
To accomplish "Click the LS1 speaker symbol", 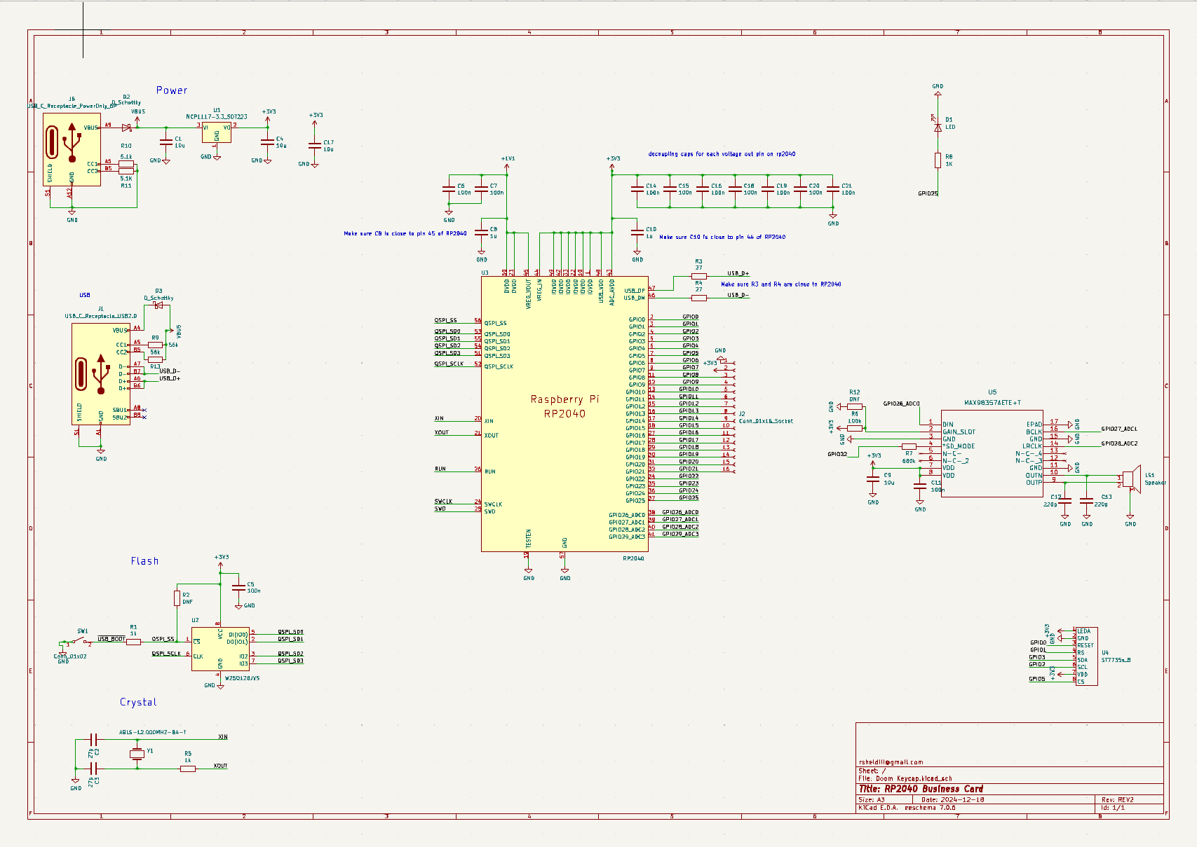I will (x=1131, y=479).
